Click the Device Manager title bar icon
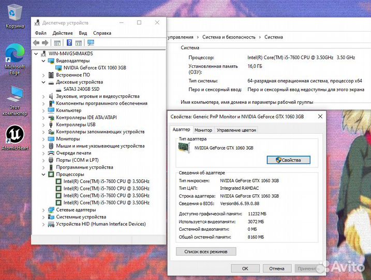 [x=37, y=23]
